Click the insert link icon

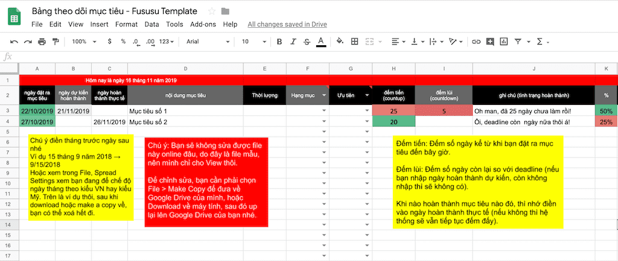pyautogui.click(x=476, y=42)
